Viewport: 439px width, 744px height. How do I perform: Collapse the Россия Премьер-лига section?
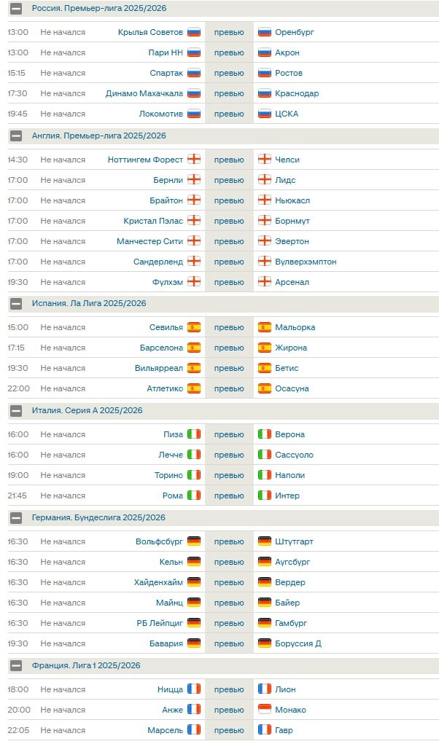click(x=16, y=8)
